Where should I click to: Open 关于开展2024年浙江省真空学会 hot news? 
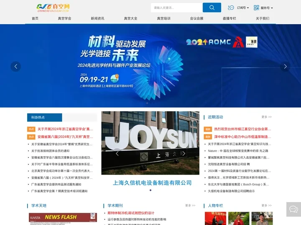coord(65,129)
